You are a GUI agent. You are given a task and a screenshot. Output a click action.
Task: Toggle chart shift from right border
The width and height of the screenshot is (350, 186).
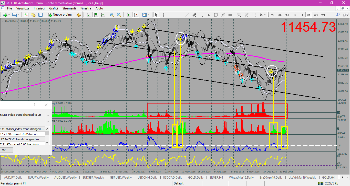point(135,15)
